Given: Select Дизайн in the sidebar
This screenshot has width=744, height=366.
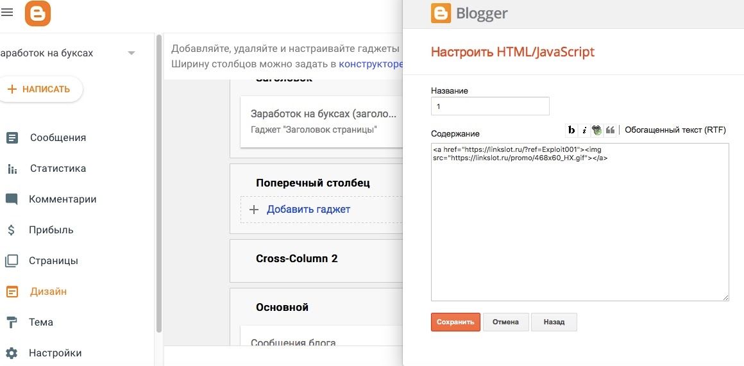Looking at the screenshot, I should pos(48,292).
